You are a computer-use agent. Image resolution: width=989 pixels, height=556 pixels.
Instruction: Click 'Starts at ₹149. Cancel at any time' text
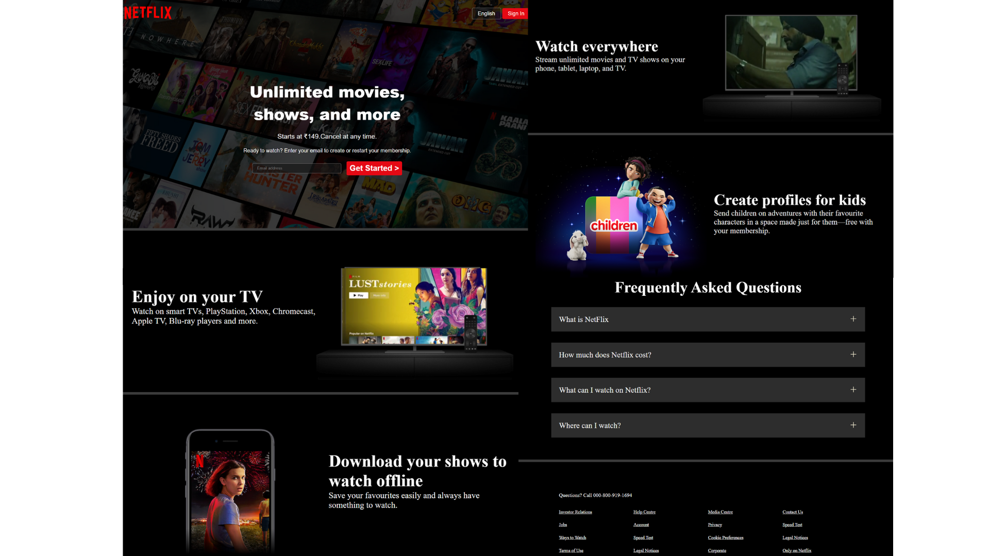327,137
